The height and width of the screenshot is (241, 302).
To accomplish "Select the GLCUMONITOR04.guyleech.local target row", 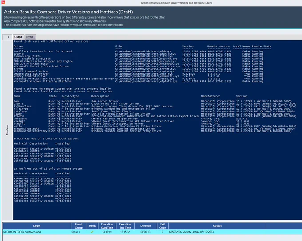I will pos(22,232).
